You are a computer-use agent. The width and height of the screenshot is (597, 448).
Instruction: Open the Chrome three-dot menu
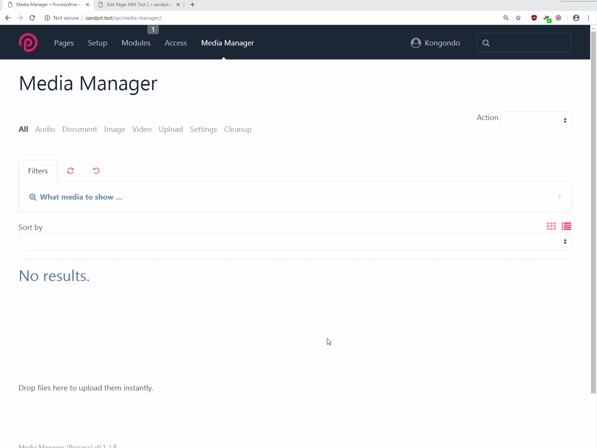[588, 18]
